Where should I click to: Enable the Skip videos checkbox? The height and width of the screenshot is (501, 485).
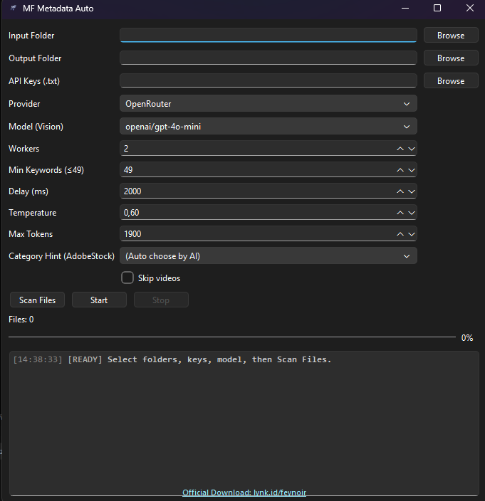click(127, 278)
